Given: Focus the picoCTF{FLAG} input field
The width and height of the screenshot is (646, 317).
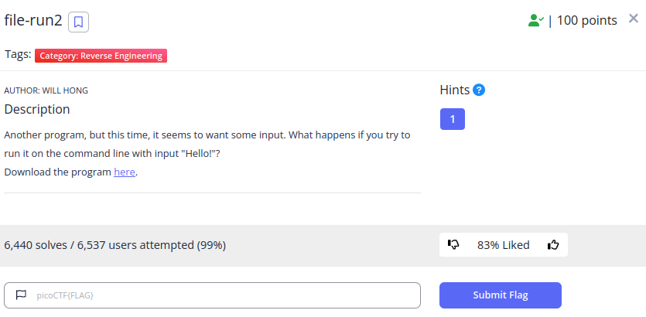Looking at the screenshot, I should point(212,295).
